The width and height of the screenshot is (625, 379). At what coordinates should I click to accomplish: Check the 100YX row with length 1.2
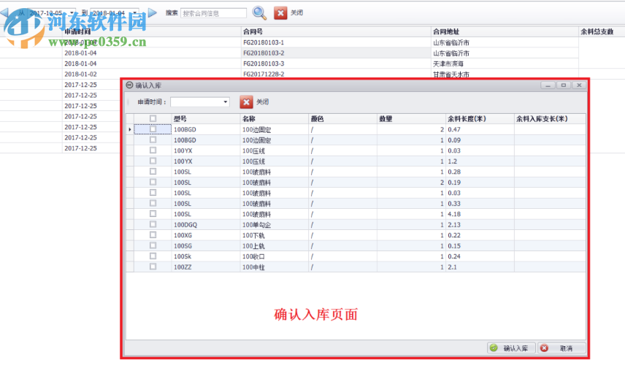[x=153, y=161]
